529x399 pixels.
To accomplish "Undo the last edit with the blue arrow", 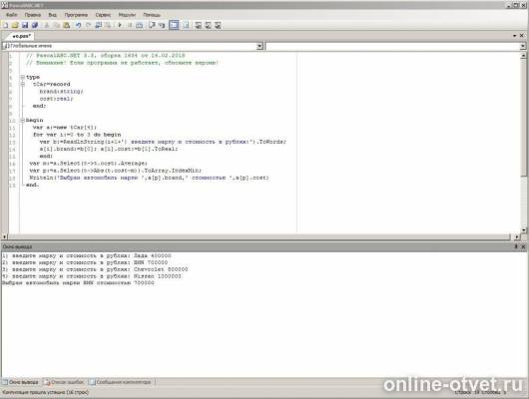I will pyautogui.click(x=78, y=25).
